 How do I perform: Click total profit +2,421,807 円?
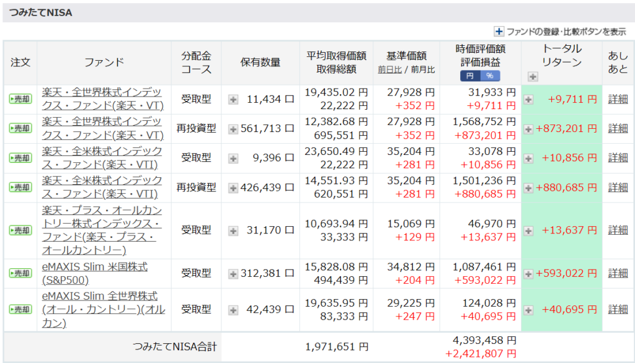(481, 354)
